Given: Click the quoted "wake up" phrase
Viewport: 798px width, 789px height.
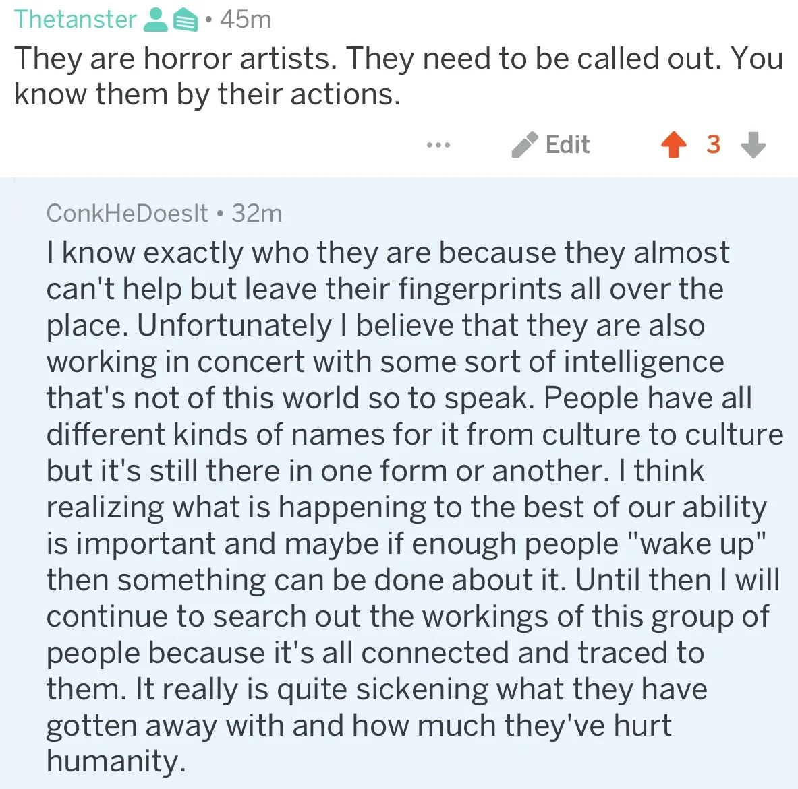Looking at the screenshot, I should (x=697, y=544).
